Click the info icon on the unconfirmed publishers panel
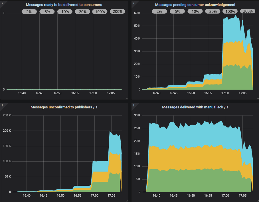 pos(3,105)
